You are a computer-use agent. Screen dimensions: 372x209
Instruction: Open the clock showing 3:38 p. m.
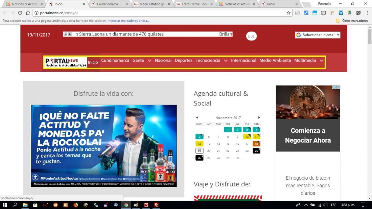(348, 205)
